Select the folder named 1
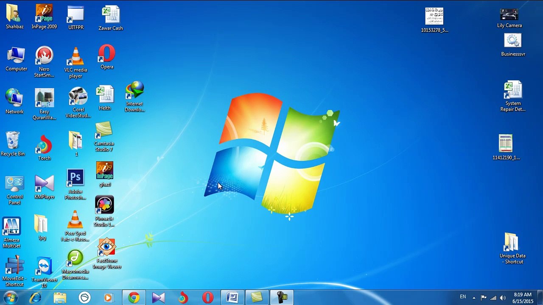 76,144
